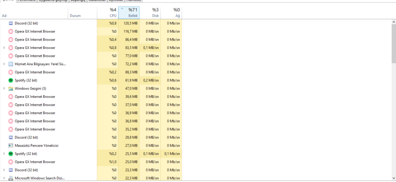Click the vertical scrollbar of the process list

[x=393, y=44]
